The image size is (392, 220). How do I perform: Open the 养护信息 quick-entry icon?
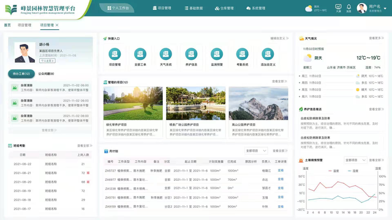pyautogui.click(x=191, y=54)
